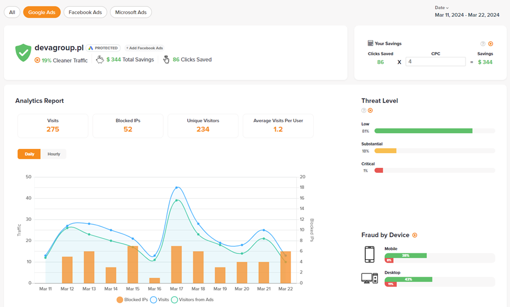
Task: Select the Daily chart view
Action: (29, 154)
